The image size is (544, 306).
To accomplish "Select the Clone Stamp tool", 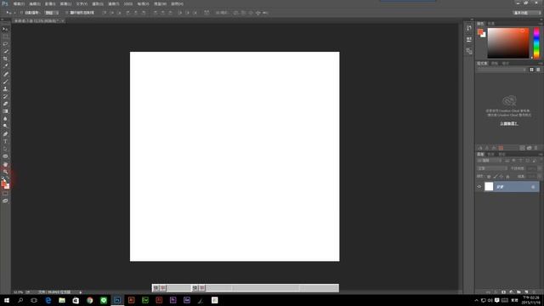I will pyautogui.click(x=5, y=88).
